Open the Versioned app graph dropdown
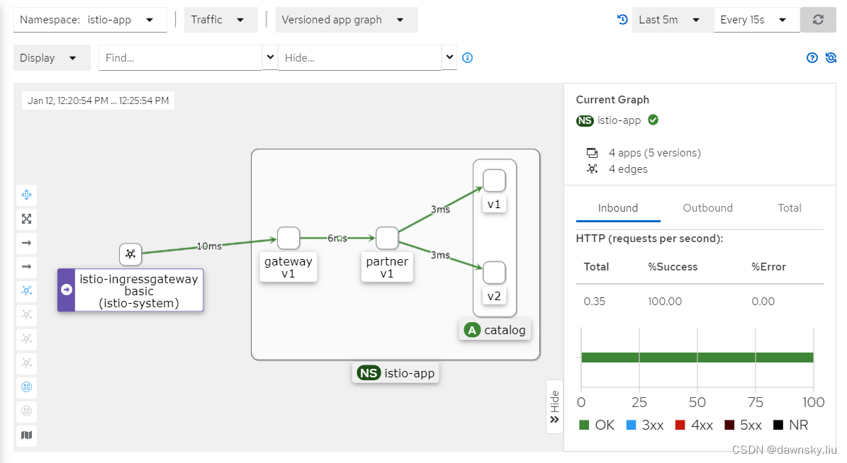The image size is (847, 463). pyautogui.click(x=346, y=19)
